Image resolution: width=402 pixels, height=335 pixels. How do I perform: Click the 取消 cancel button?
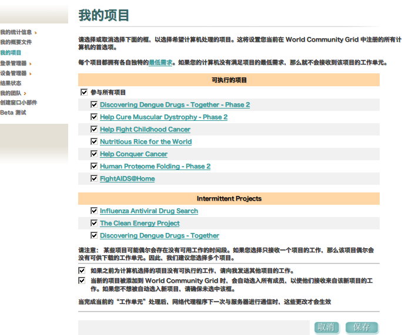click(x=327, y=327)
